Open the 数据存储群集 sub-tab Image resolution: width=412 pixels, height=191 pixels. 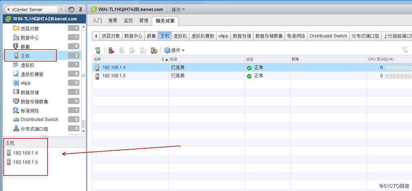pyautogui.click(x=269, y=36)
